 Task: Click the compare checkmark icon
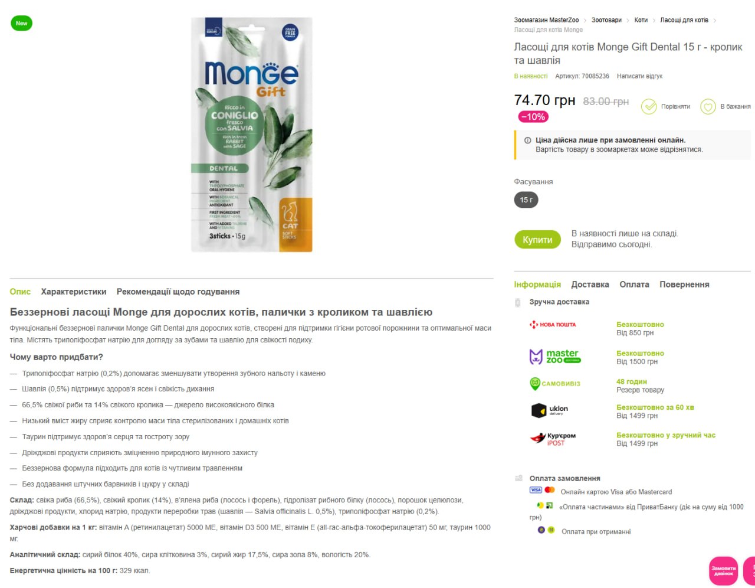(x=649, y=106)
